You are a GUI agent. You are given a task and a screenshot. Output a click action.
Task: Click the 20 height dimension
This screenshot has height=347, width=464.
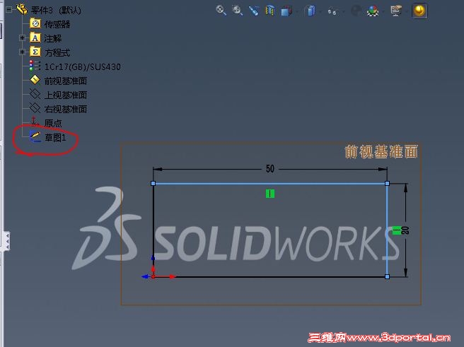pyautogui.click(x=405, y=230)
